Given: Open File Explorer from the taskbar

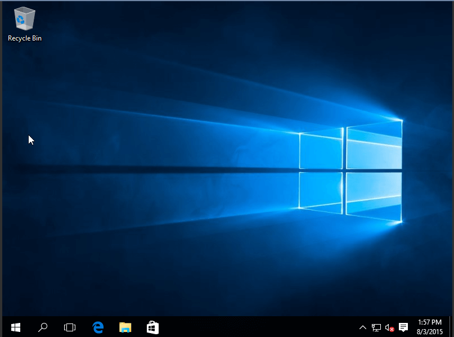Looking at the screenshot, I should [x=125, y=327].
